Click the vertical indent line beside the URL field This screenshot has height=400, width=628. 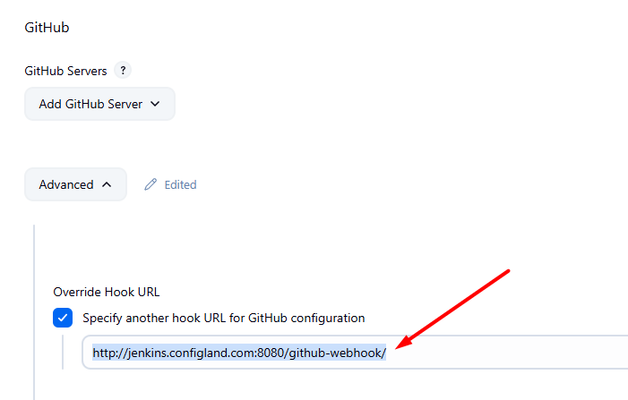point(63,353)
